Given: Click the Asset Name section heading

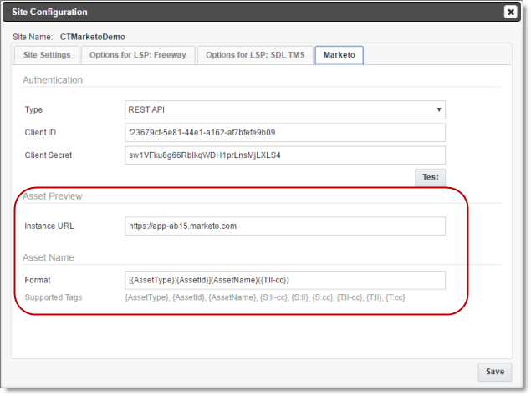Looking at the screenshot, I should 49,257.
